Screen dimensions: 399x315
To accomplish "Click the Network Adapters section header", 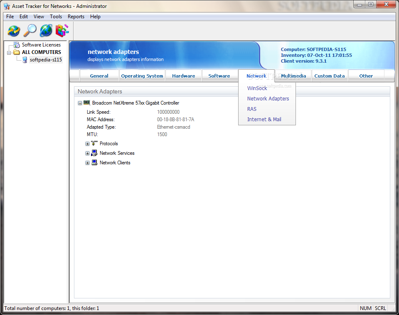I will (100, 91).
